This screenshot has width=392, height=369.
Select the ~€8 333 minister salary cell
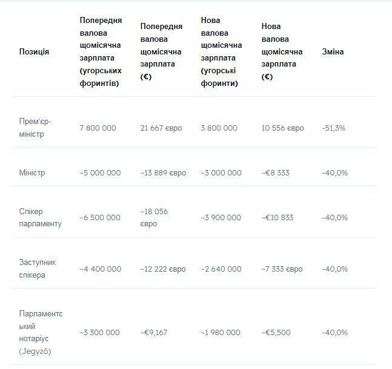click(275, 173)
